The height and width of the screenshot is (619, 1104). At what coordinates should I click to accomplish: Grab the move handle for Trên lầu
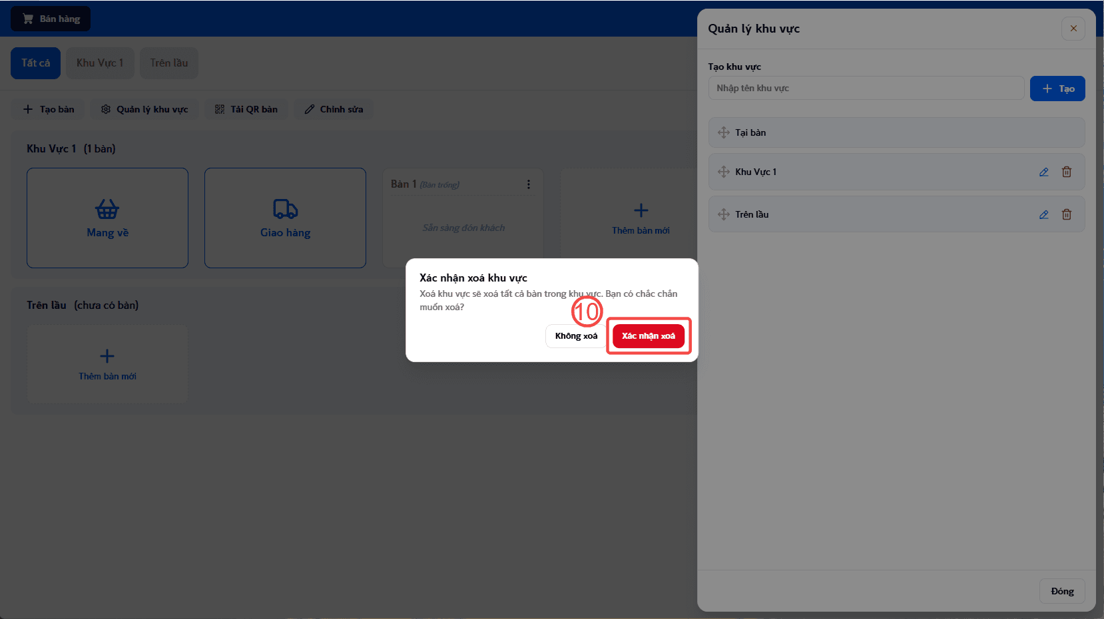point(724,214)
